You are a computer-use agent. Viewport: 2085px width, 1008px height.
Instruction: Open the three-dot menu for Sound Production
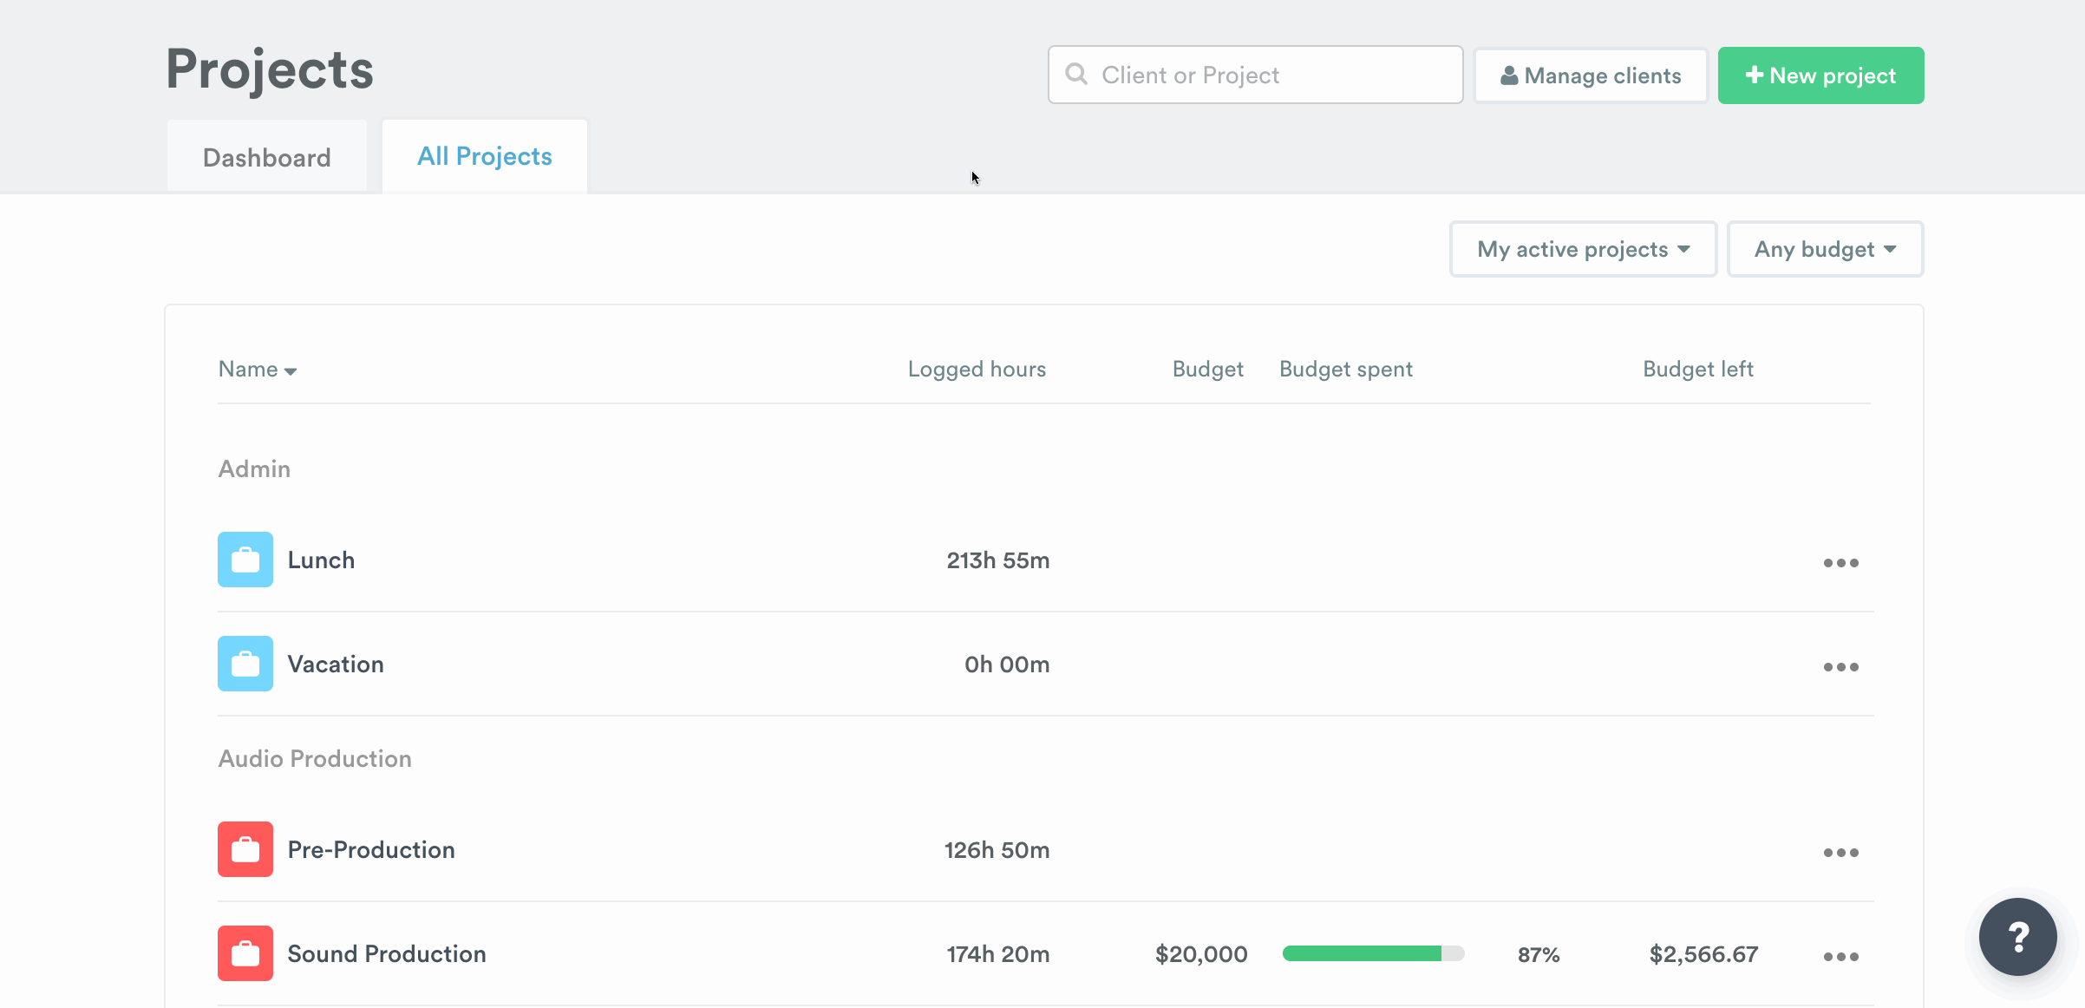pyautogui.click(x=1840, y=957)
